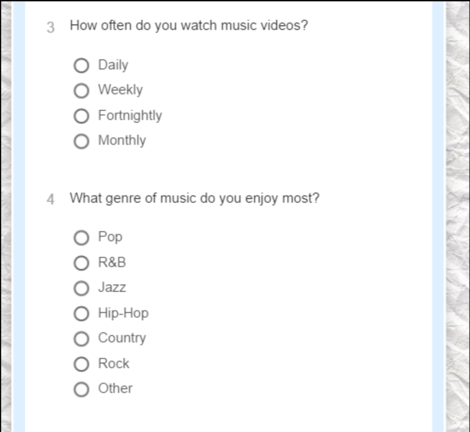Click the Fortnightly label text

pyautogui.click(x=130, y=116)
